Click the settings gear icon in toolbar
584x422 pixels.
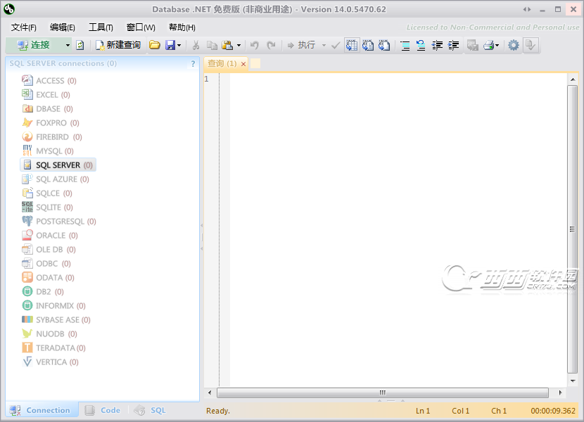[514, 45]
